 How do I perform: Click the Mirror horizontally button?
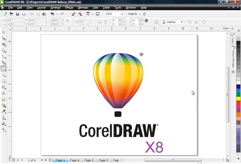[100, 22]
